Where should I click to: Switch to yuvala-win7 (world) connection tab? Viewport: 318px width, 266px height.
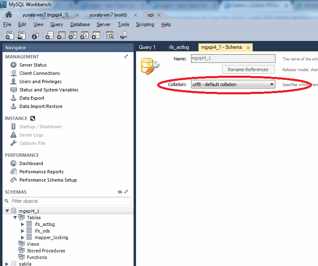point(108,15)
